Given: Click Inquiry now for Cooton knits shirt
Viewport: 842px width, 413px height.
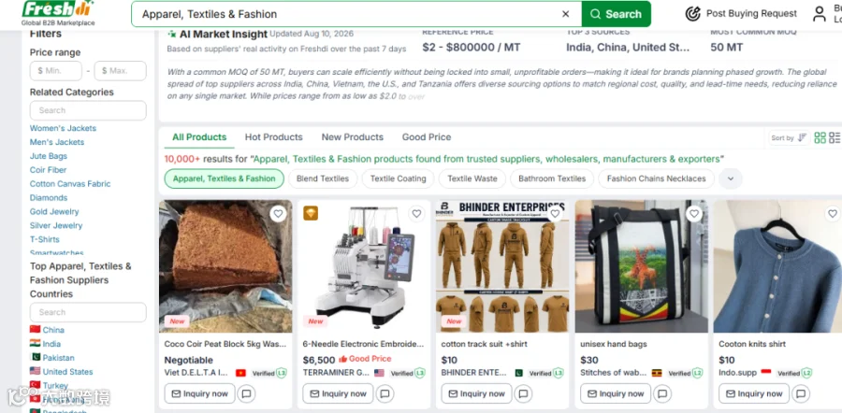Looking at the screenshot, I should [x=754, y=393].
